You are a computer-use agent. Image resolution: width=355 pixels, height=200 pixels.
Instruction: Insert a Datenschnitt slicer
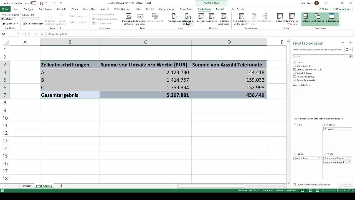128,19
